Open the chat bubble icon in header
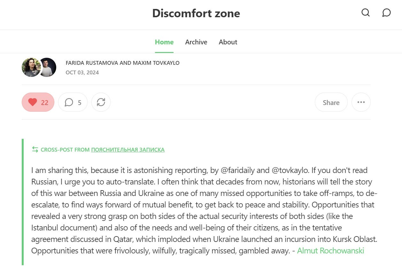The height and width of the screenshot is (270, 402). pyautogui.click(x=386, y=13)
